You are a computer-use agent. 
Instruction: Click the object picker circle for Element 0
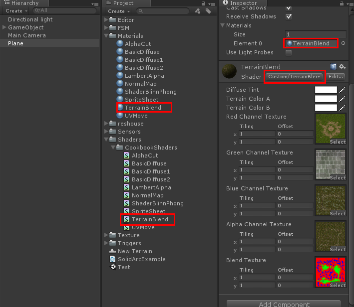pos(343,43)
